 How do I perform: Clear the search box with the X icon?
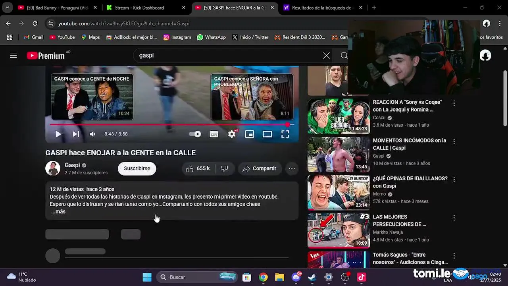326,56
